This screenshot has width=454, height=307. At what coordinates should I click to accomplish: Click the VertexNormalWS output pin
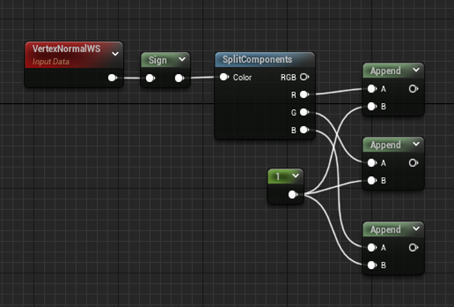[113, 78]
